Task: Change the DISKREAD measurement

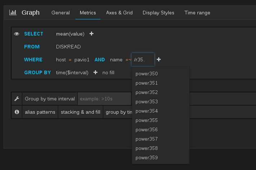Action: coord(68,47)
